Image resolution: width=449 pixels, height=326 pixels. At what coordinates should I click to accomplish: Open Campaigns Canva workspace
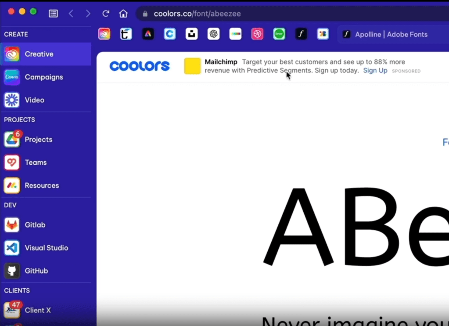click(x=43, y=77)
